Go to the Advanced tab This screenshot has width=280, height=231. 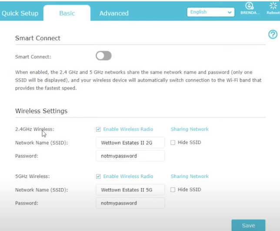point(114,13)
